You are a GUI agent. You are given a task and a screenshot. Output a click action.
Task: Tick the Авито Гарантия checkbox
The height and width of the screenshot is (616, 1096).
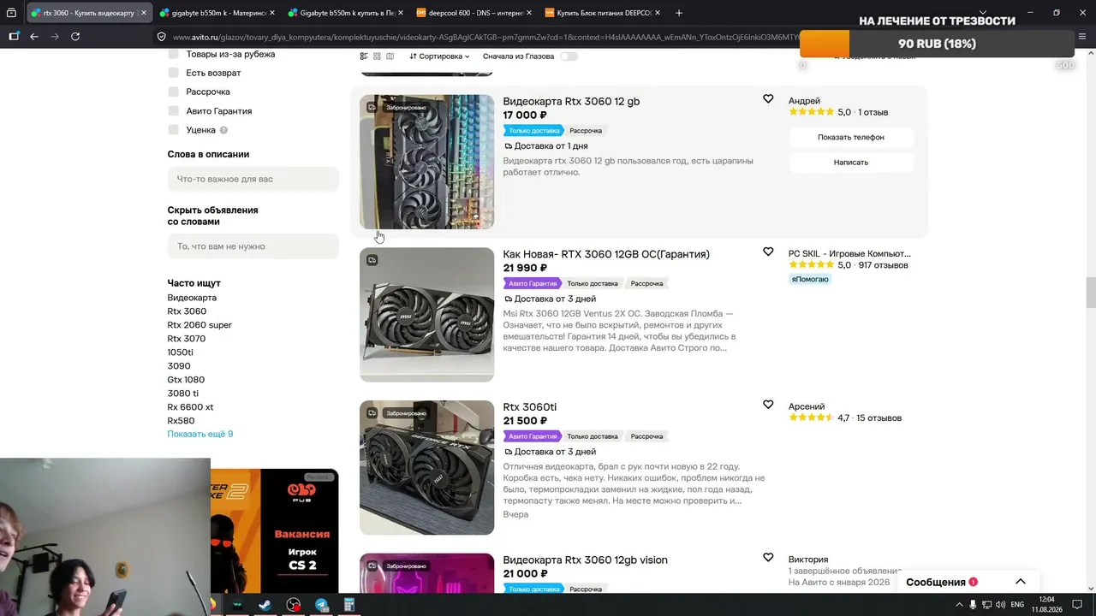[174, 111]
